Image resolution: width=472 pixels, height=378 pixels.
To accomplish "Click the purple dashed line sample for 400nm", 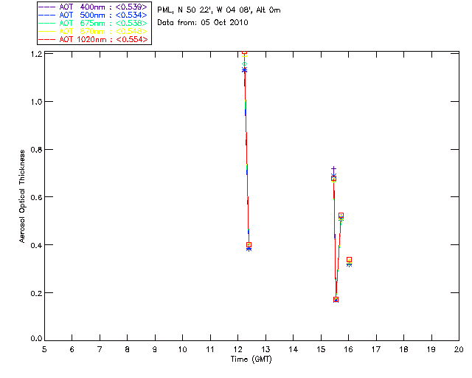I will [x=47, y=7].
